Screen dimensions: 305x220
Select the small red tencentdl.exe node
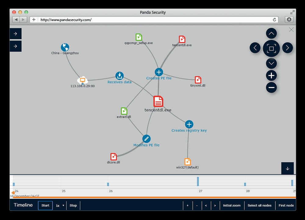tap(182, 39)
